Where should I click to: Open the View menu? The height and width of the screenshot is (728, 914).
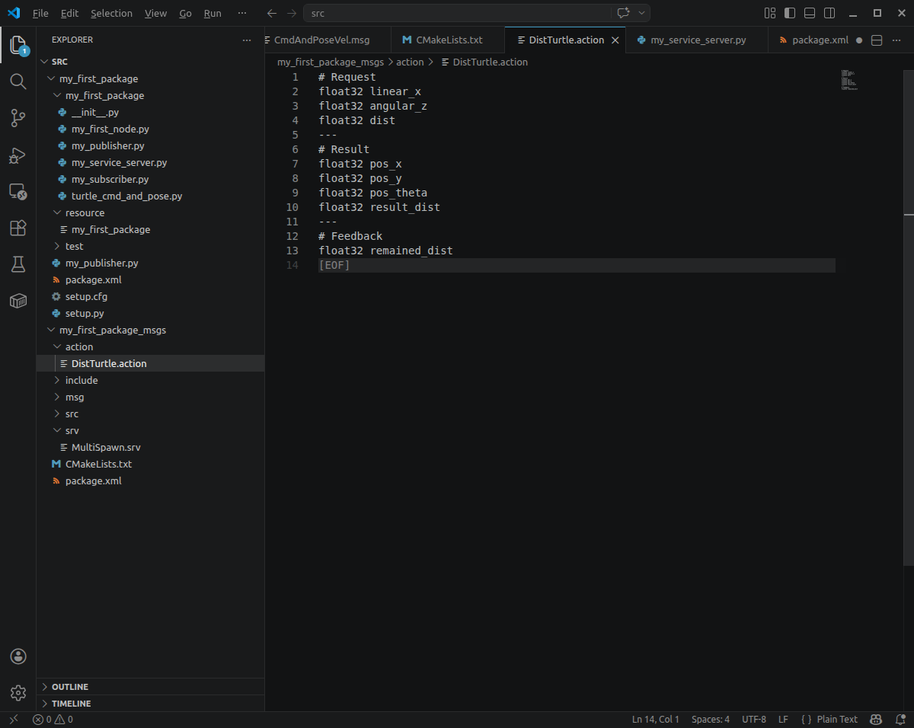(x=155, y=13)
